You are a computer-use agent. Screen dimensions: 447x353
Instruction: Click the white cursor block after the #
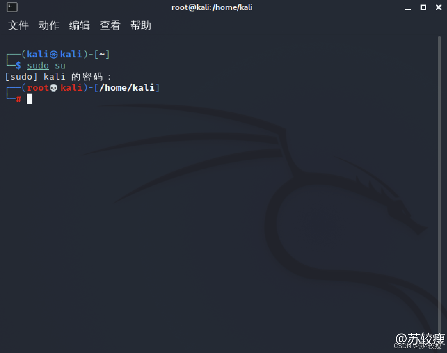click(x=30, y=99)
